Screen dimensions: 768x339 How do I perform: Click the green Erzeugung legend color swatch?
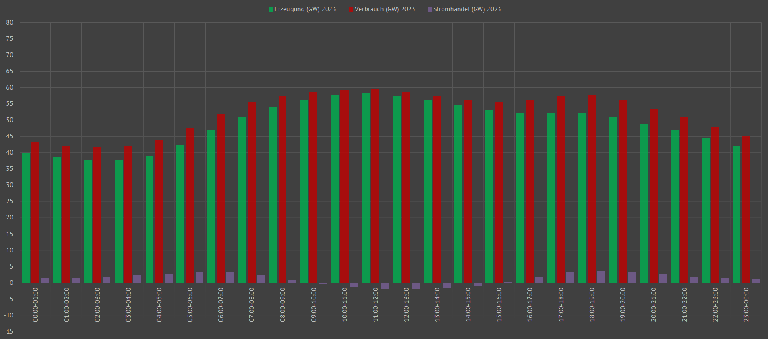pos(271,10)
